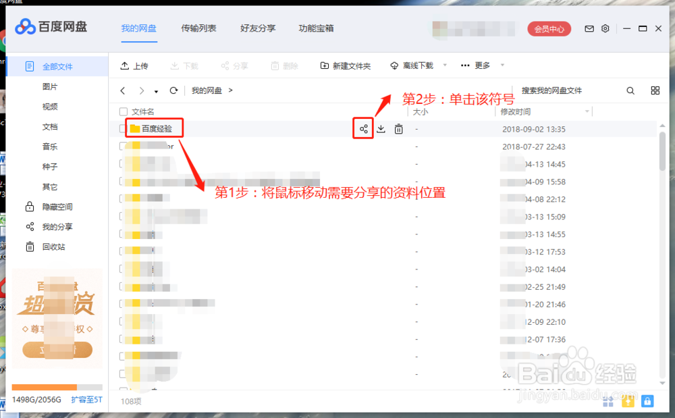
Task: Expand the breadcrumb chevron after 我的网盘
Action: click(231, 90)
